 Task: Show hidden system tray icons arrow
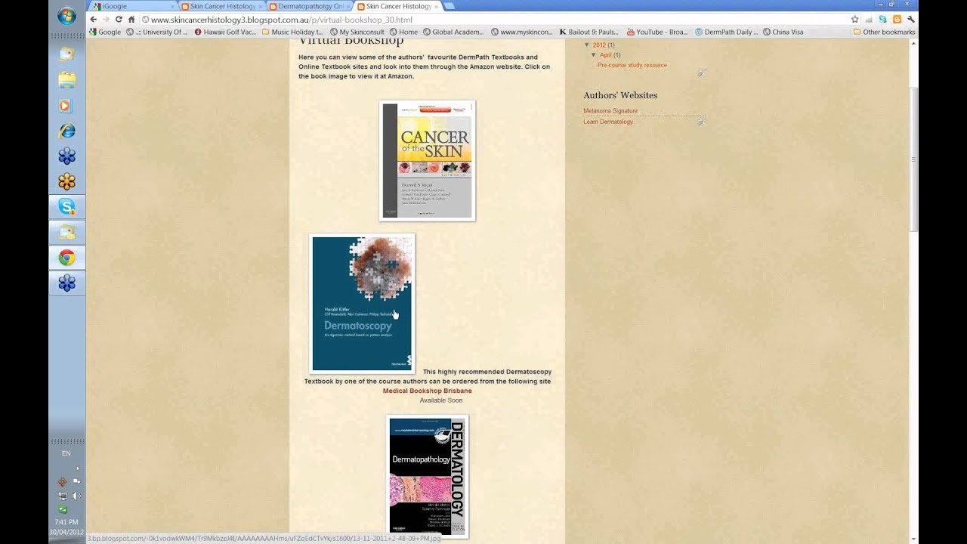(76, 468)
